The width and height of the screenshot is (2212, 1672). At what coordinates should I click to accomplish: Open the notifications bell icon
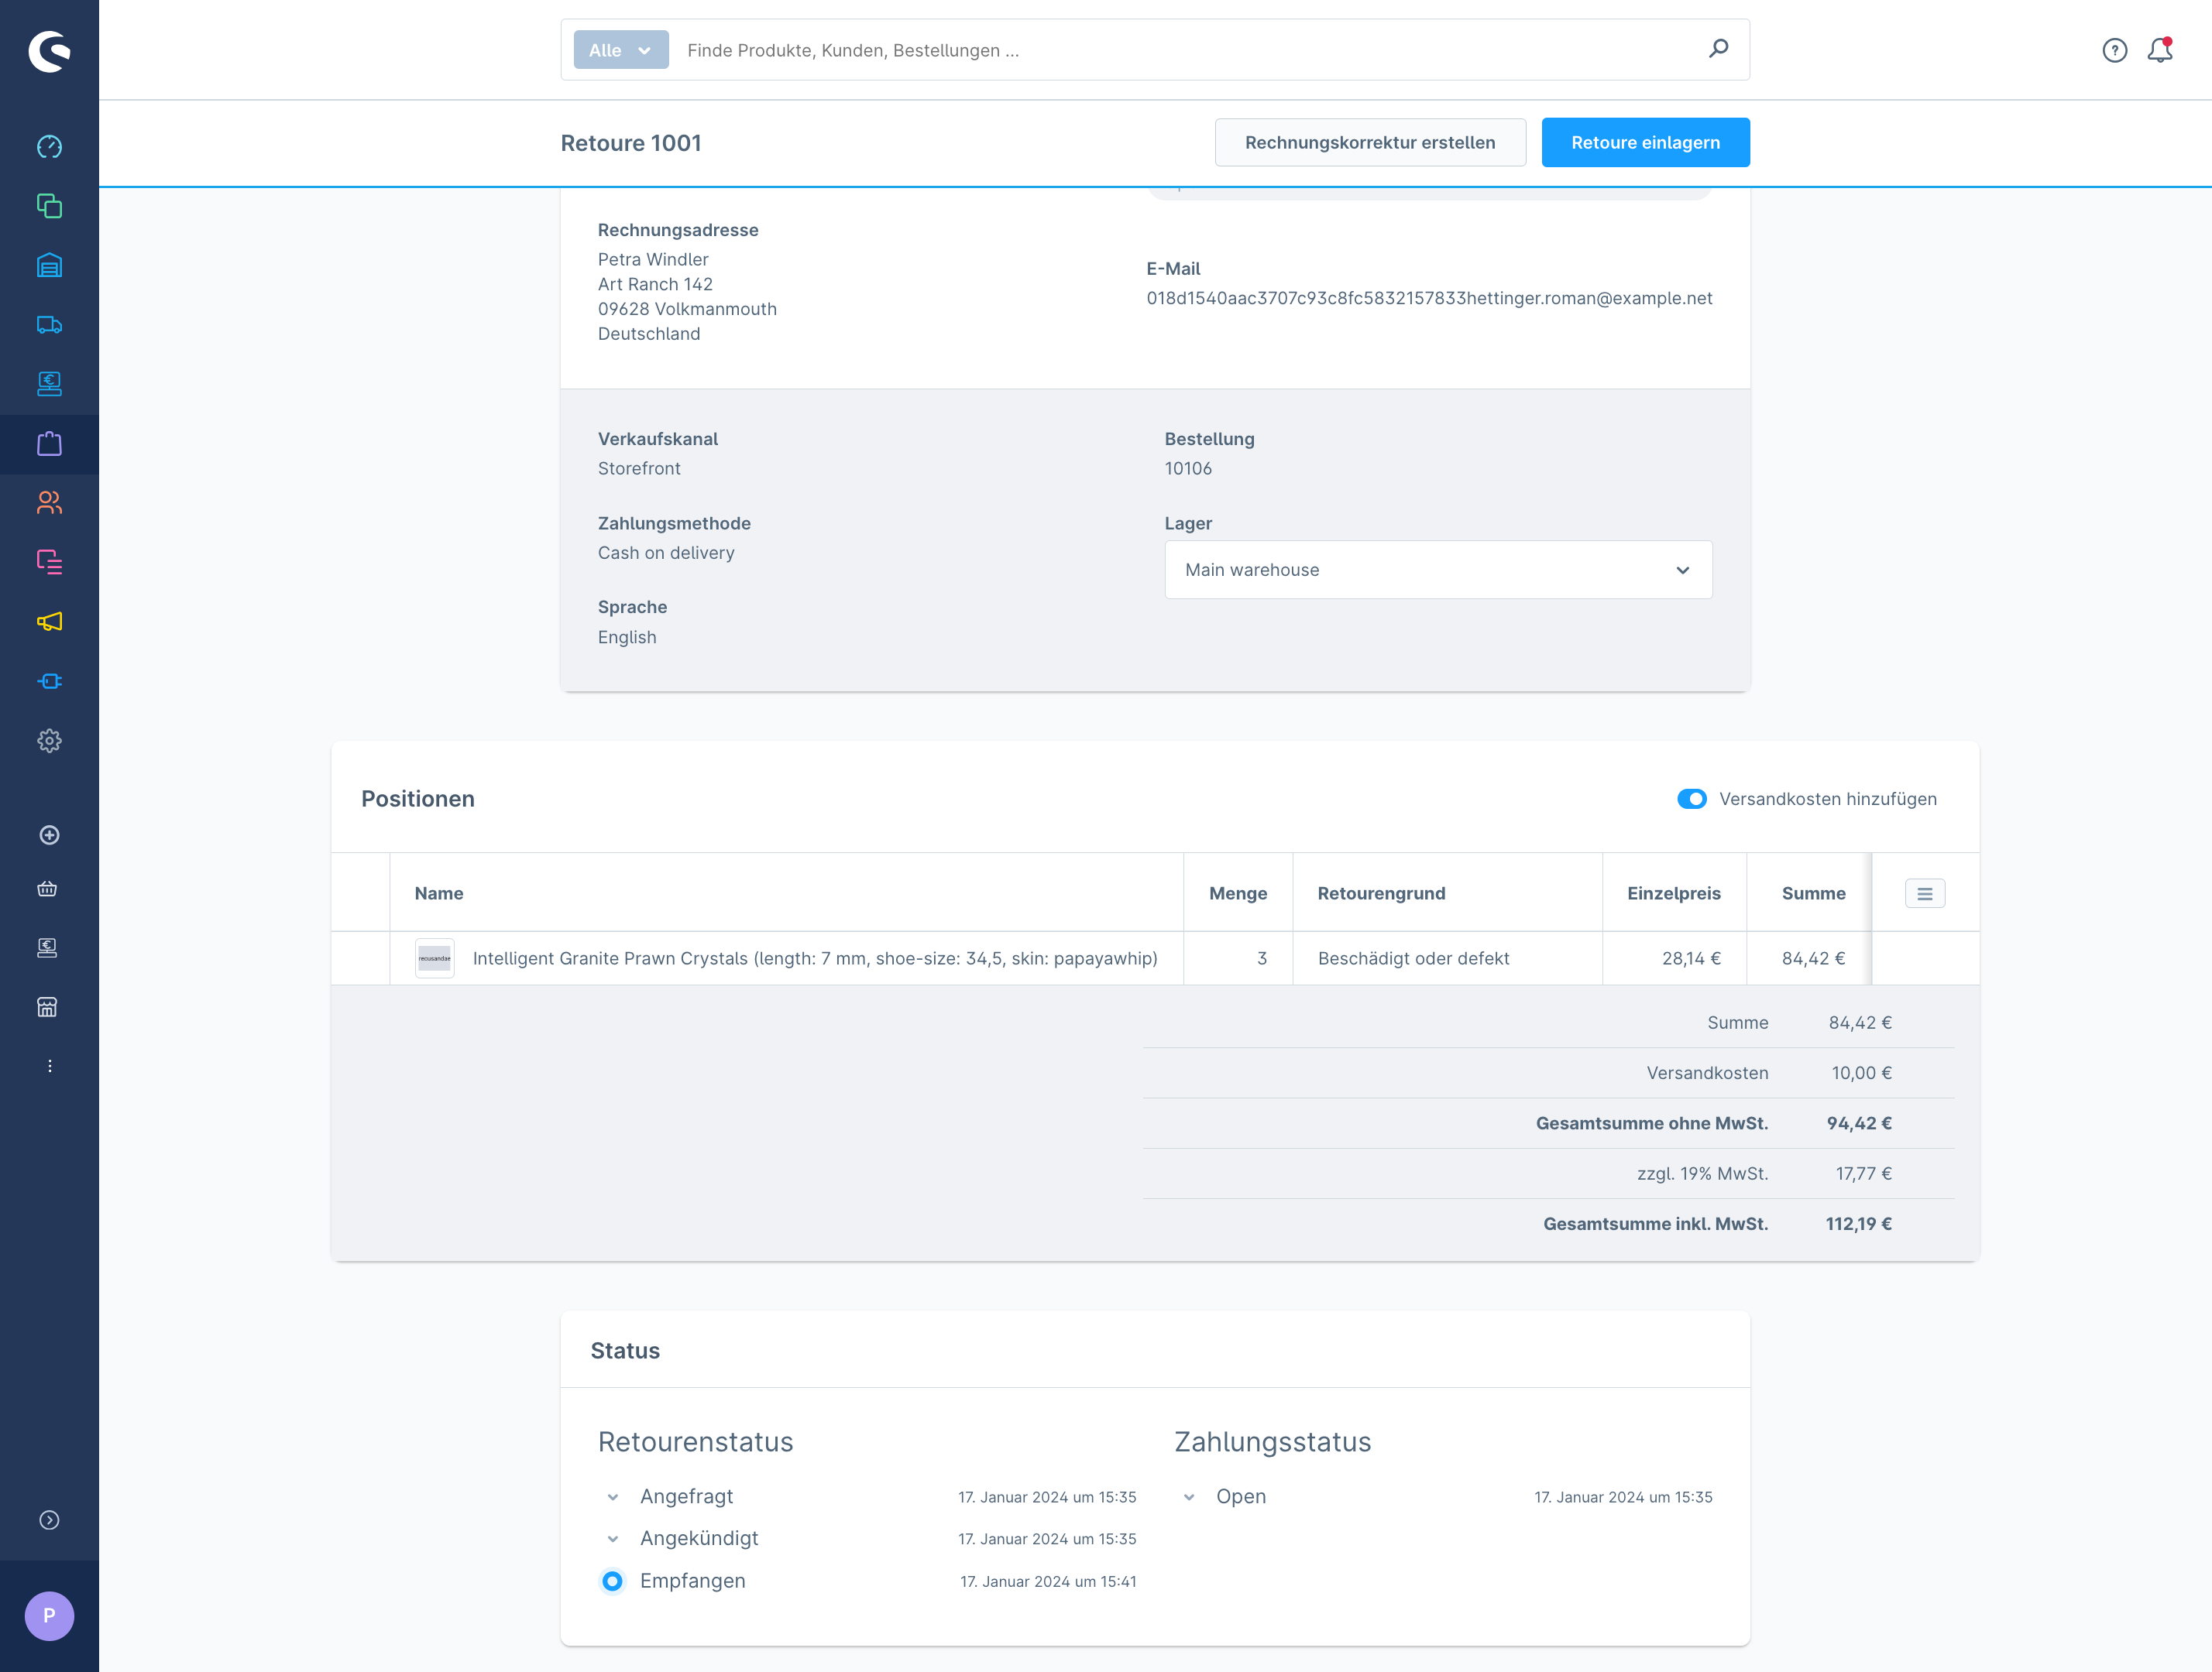tap(2160, 50)
